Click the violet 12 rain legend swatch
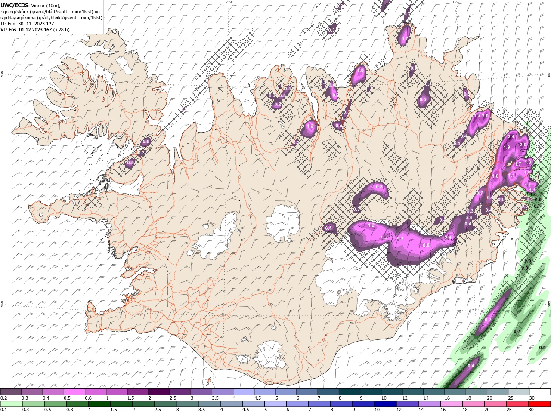The width and height of the screenshot is (551, 413). pos(407,404)
